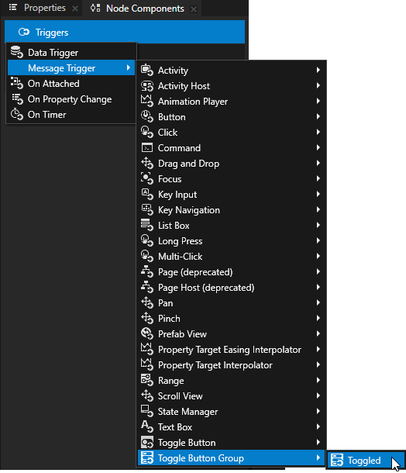The image size is (406, 473).
Task: Click the Button trigger icon
Action: point(147,117)
